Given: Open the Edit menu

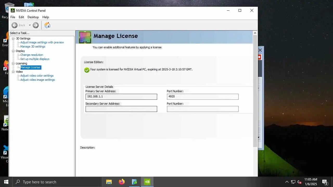Looking at the screenshot, I should click(x=21, y=17).
